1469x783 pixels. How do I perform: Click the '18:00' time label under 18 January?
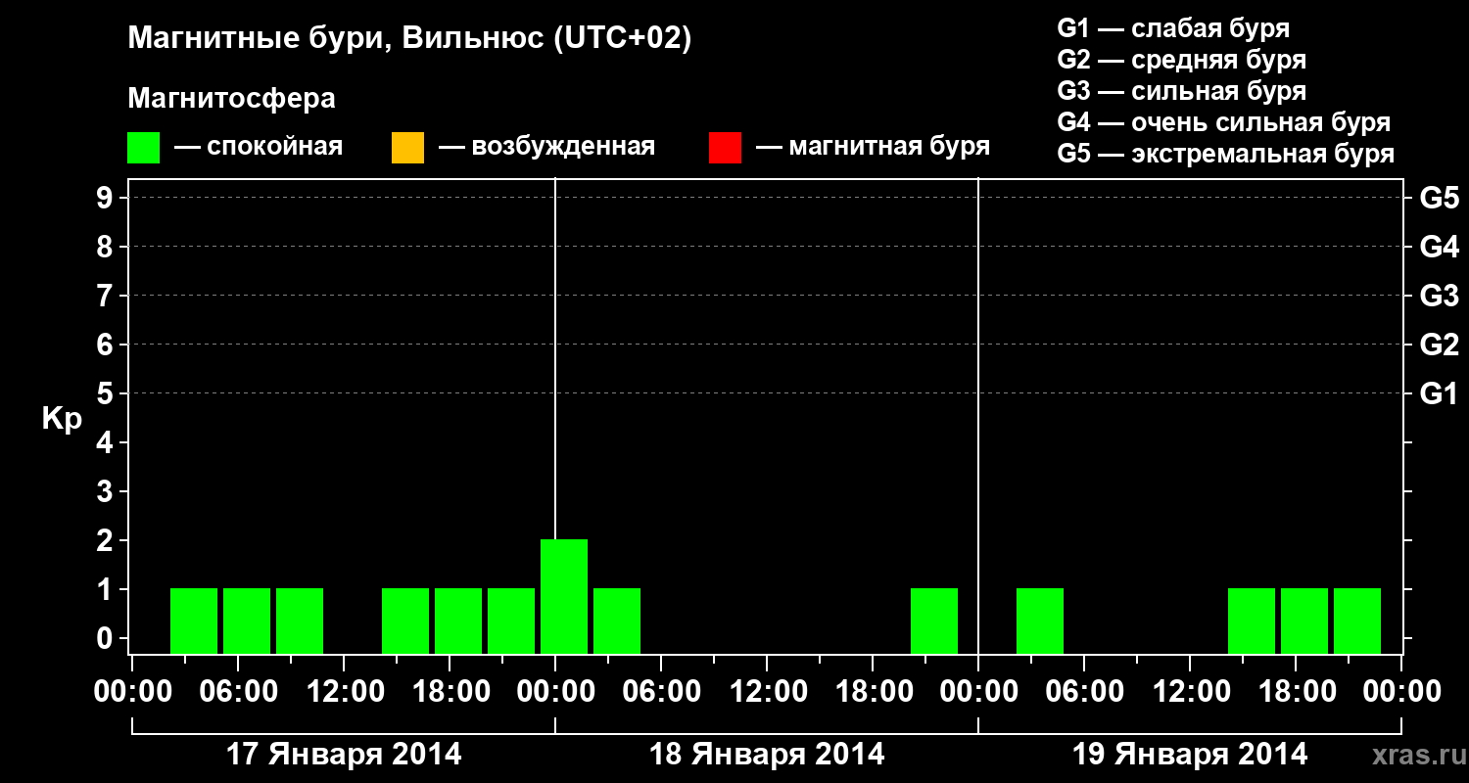pos(873,692)
